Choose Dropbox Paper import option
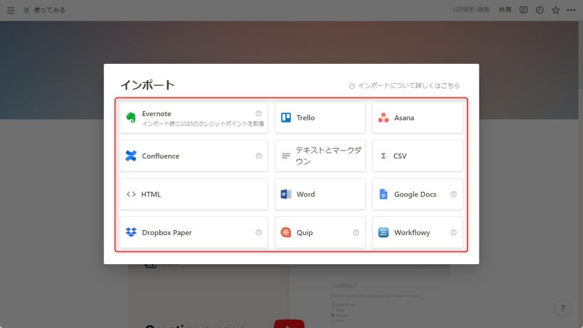This screenshot has width=583, height=328. tap(194, 232)
